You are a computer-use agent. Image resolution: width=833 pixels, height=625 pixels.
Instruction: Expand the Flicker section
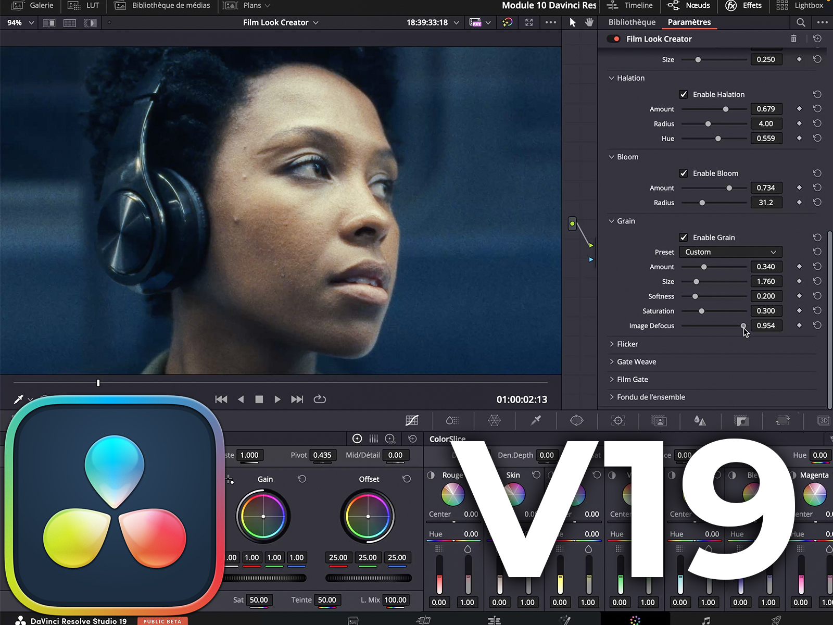pos(627,344)
